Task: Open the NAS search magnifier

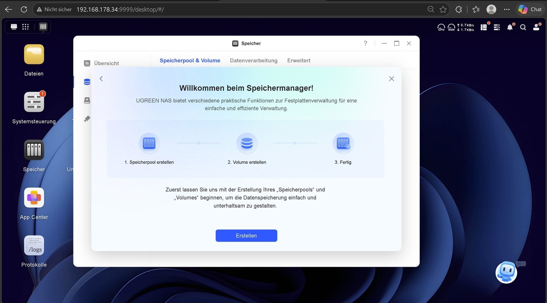Action: 523,27
